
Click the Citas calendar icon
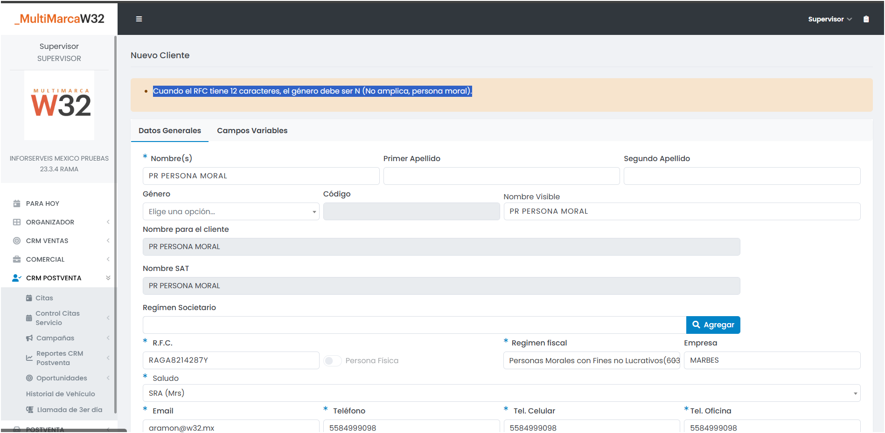click(x=29, y=298)
